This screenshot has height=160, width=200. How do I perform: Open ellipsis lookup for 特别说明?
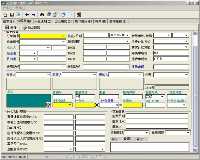[127, 67]
